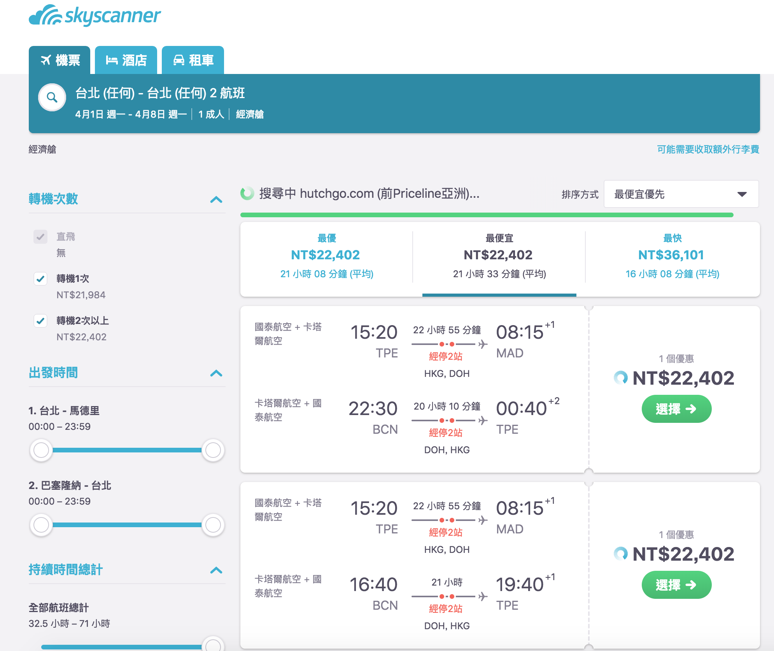
Task: Click the 台北 (任何) - 台北 (任何) 2 航班 search summary
Action: tap(160, 93)
